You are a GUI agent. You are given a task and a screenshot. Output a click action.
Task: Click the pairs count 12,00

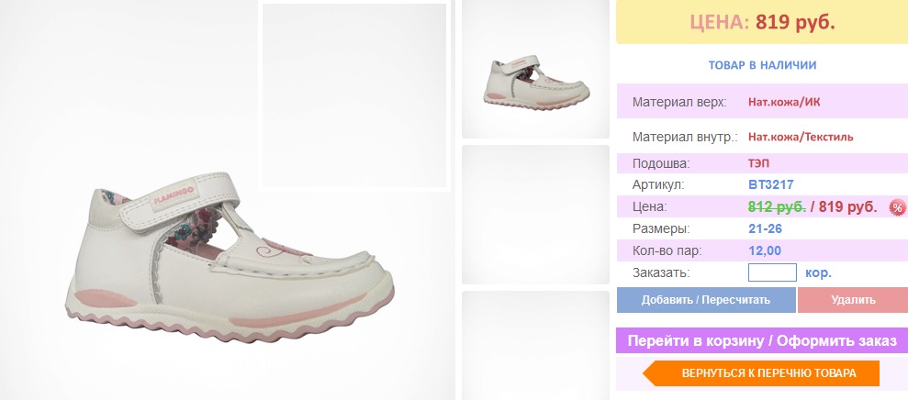click(765, 250)
